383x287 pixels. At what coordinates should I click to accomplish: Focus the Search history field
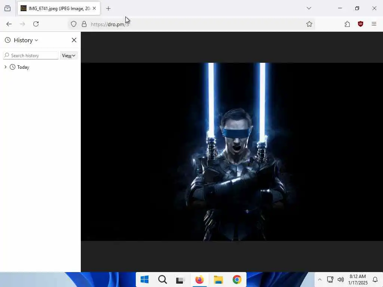point(31,55)
